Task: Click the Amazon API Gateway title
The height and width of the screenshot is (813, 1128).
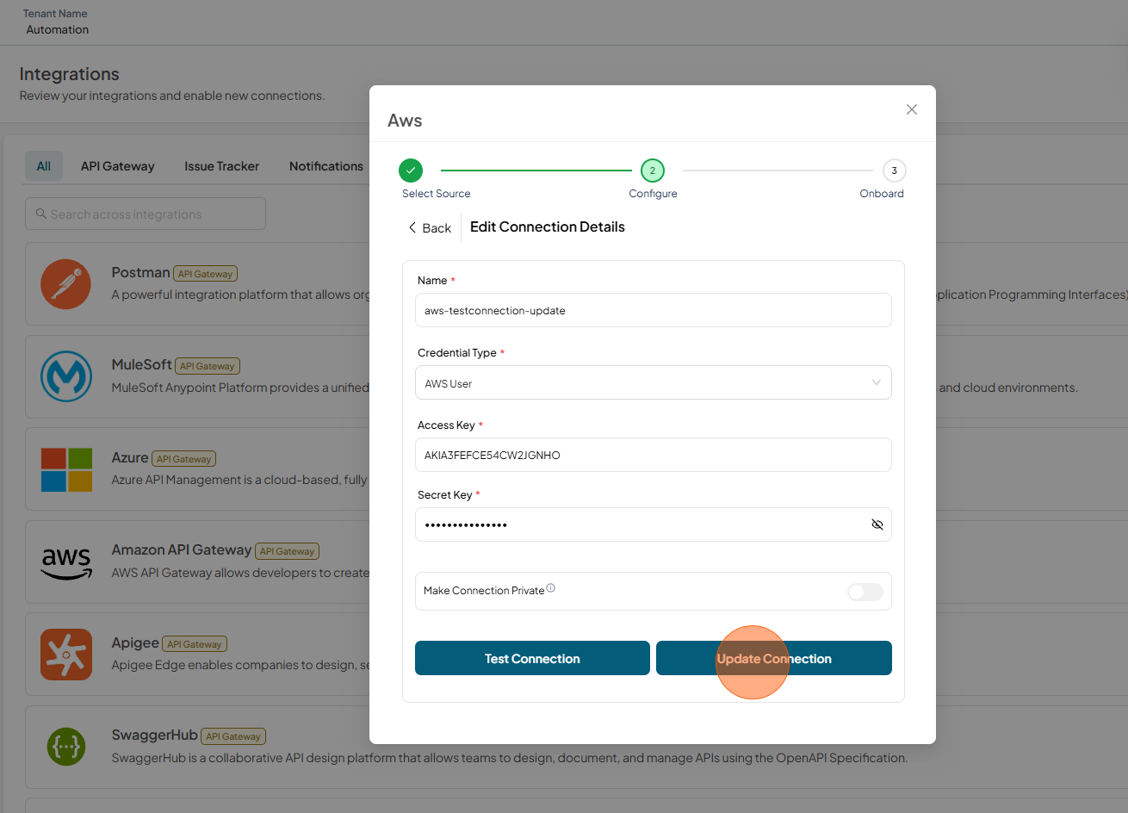Action: pyautogui.click(x=182, y=549)
